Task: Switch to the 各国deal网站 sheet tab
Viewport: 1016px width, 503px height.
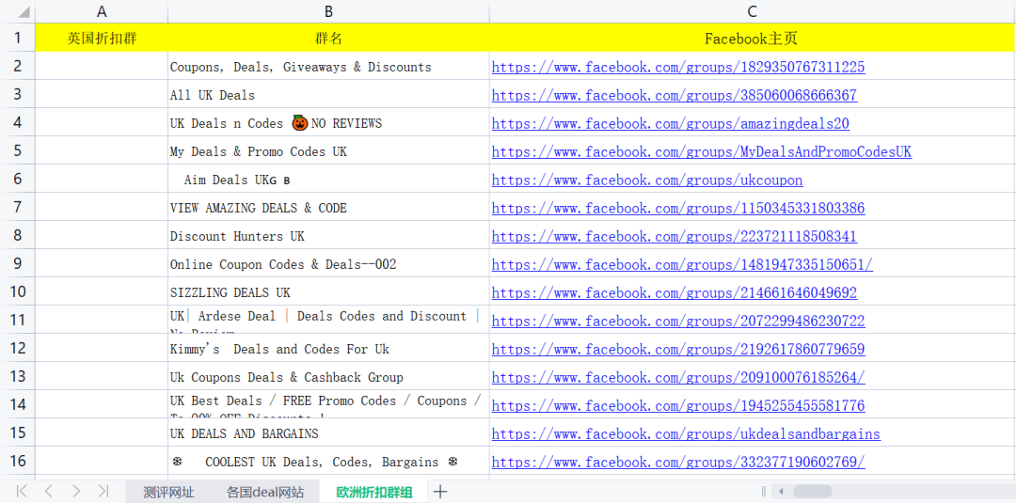Action: tap(264, 492)
